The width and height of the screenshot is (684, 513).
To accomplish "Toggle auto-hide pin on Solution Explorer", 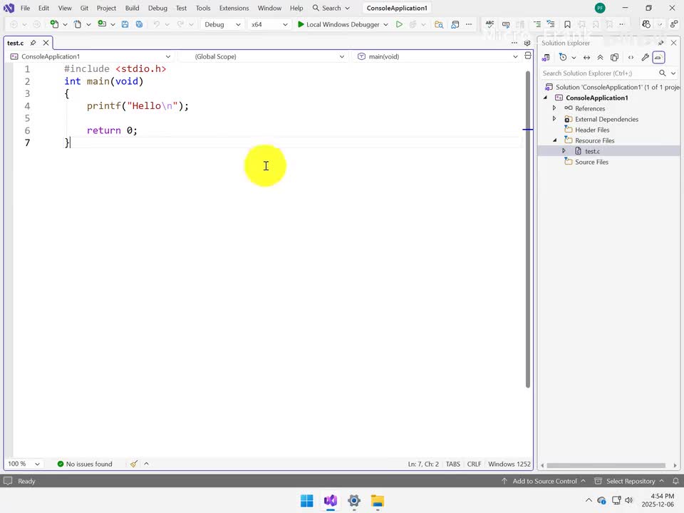I will pyautogui.click(x=661, y=43).
